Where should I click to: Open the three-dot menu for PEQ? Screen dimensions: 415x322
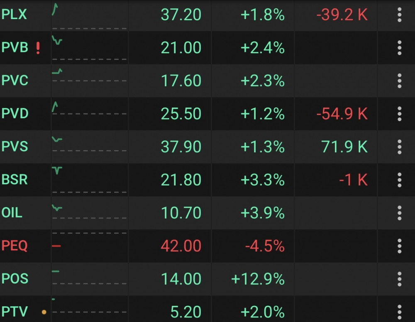point(399,246)
